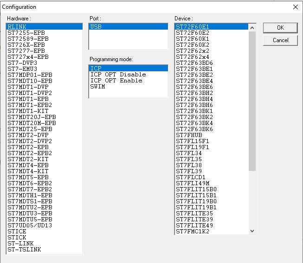Select ICP programming mode
The height and width of the screenshot is (263, 303).
coord(129,68)
